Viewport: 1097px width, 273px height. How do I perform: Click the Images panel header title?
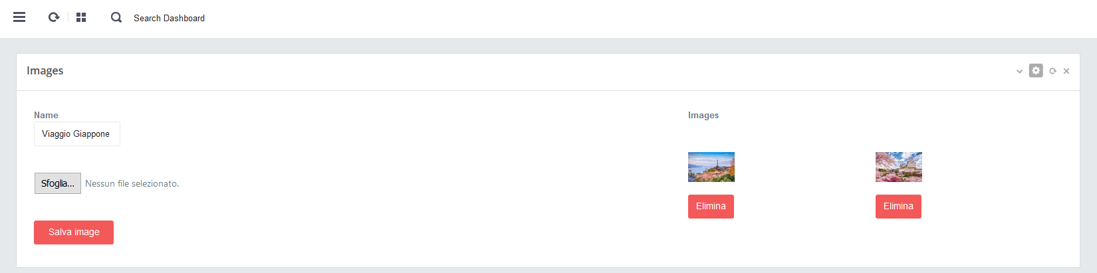point(45,71)
